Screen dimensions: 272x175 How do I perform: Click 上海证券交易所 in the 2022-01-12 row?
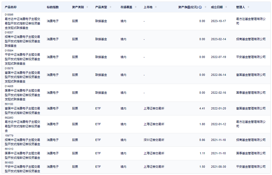click(154, 124)
